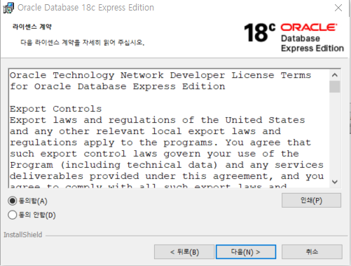Click the license title line 'Oracle Technology Network'
The height and width of the screenshot is (266, 351).
click(x=87, y=75)
